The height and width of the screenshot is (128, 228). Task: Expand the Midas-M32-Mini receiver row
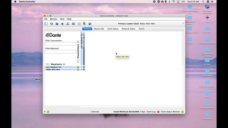tap(45, 69)
